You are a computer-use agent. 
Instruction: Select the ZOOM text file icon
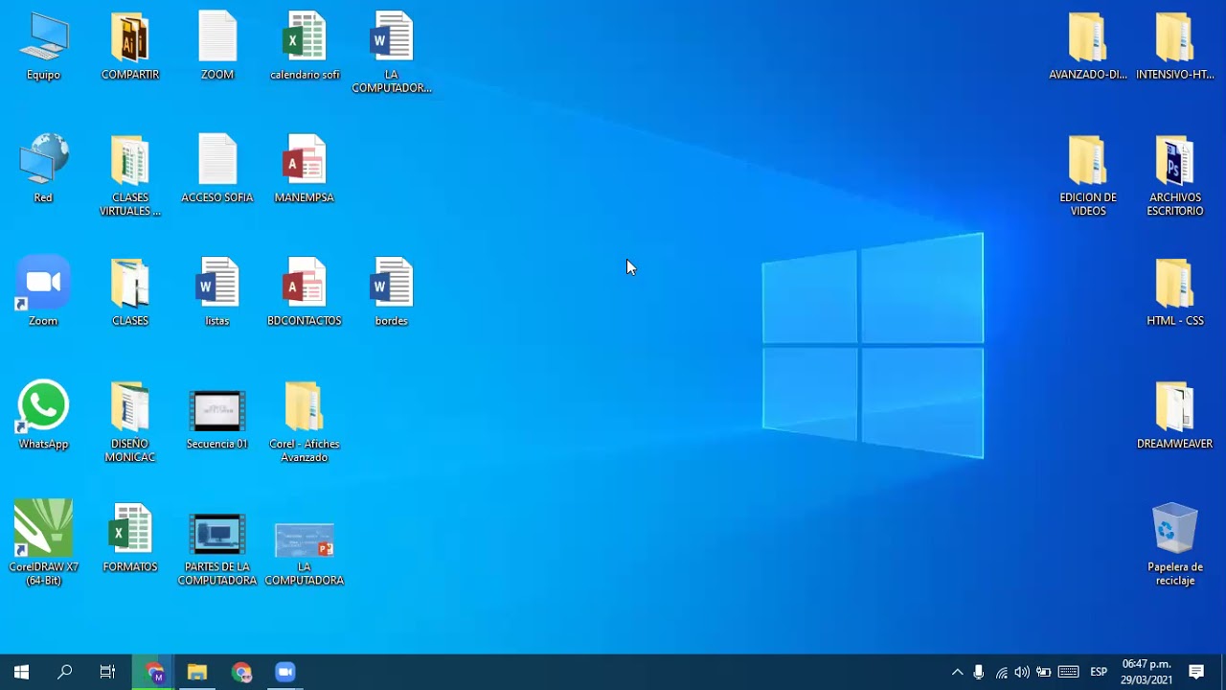(x=217, y=46)
